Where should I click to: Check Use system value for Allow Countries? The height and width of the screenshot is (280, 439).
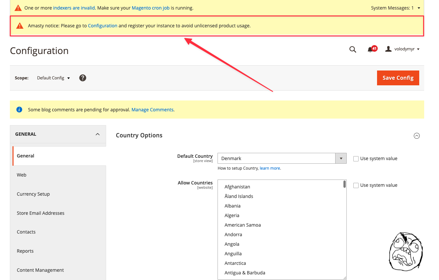(x=356, y=185)
